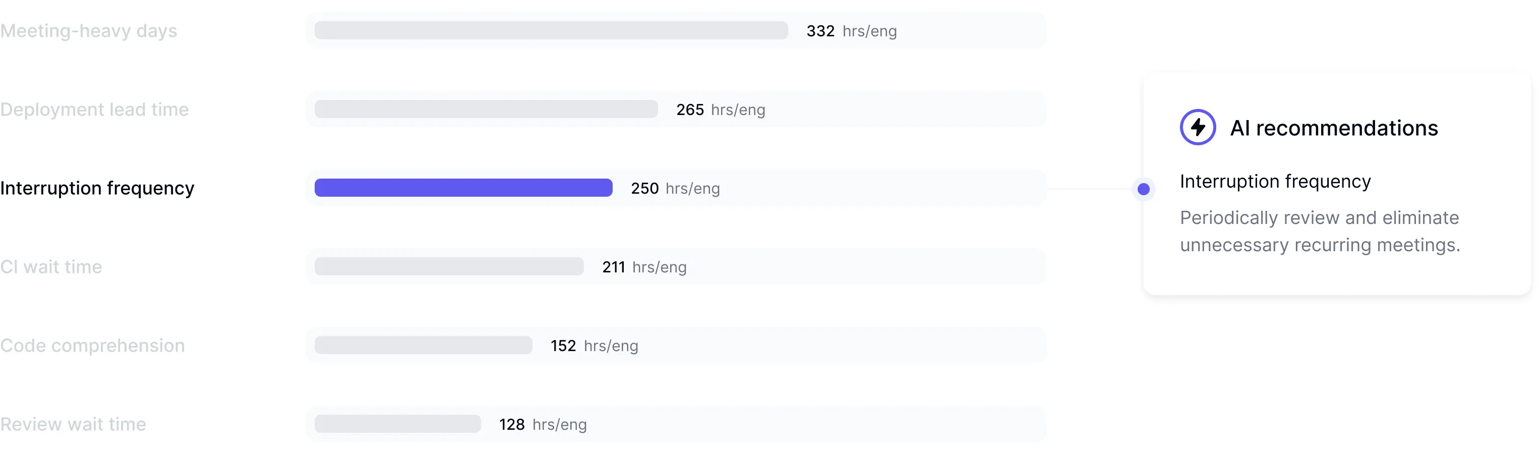This screenshot has width=1540, height=454.
Task: Click the 332 hrs/eng value
Action: [x=851, y=31]
